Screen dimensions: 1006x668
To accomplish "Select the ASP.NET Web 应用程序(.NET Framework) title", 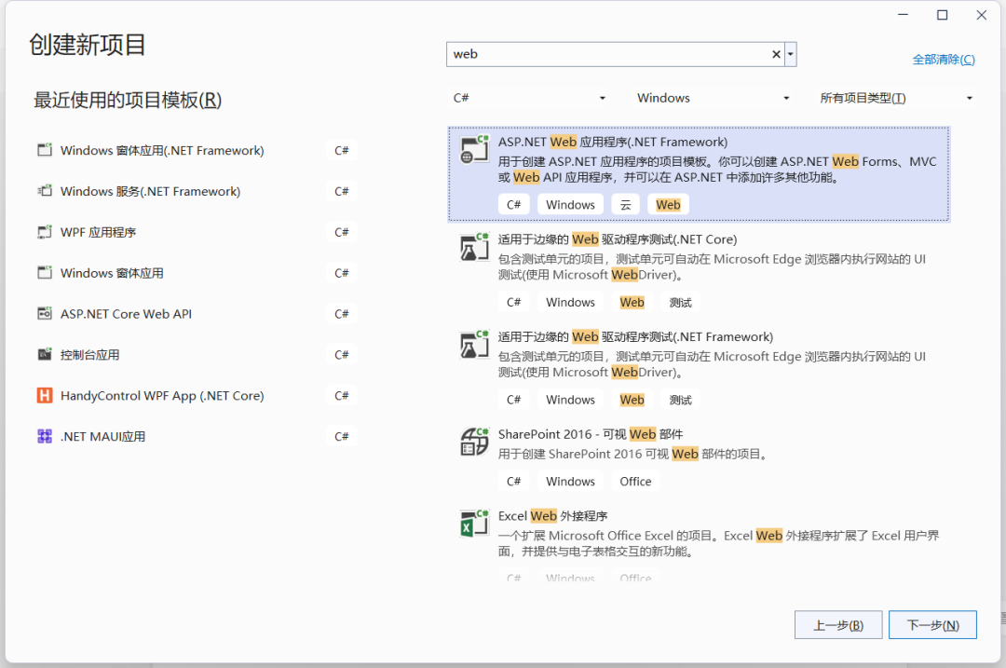I will (x=613, y=142).
